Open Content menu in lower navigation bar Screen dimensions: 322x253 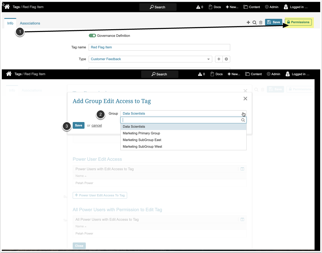click(254, 74)
